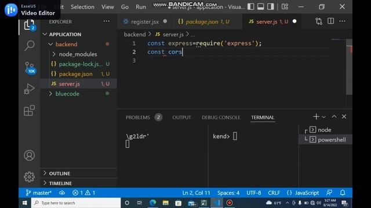This screenshot has width=371, height=208.
Task: Open the Run and Debug view
Action: (x=30, y=89)
